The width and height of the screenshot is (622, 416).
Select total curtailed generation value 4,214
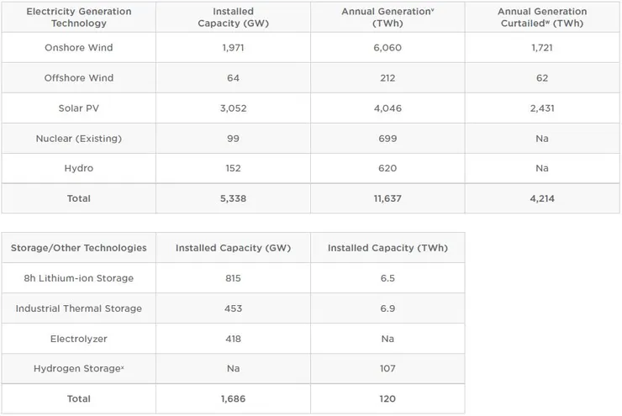(541, 198)
